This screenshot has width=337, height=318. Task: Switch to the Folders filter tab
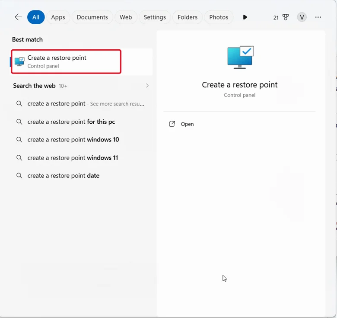(x=188, y=17)
